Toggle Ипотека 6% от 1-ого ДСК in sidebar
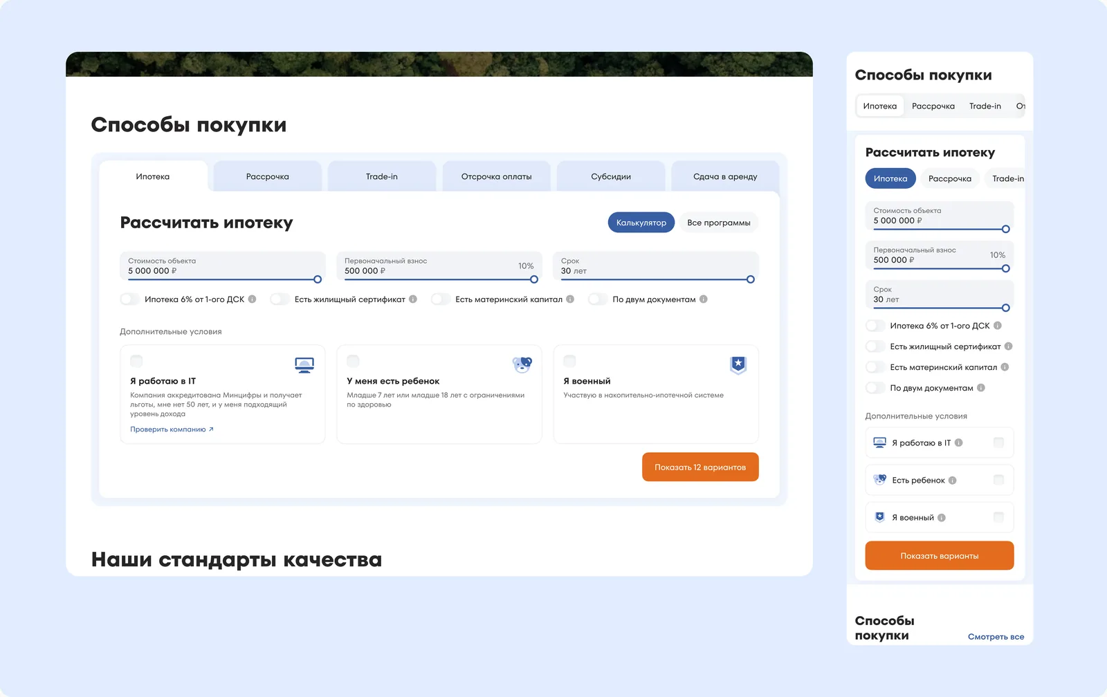This screenshot has height=697, width=1107. 874,324
